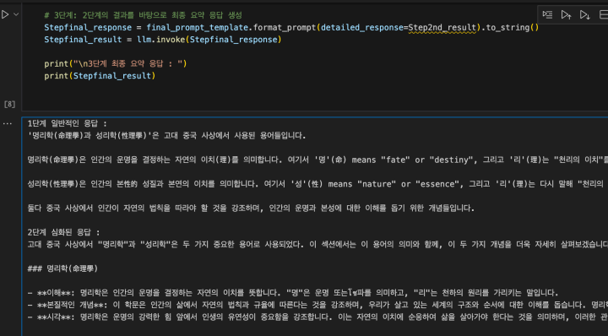
Task: Click the '2단계 심화된 응답 :' output heading
Action: [x=63, y=232]
